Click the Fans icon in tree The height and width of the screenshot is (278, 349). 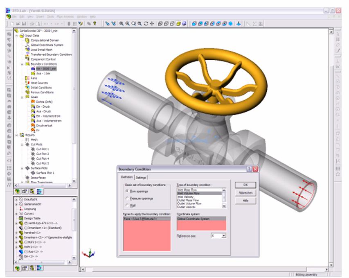(x=27, y=78)
